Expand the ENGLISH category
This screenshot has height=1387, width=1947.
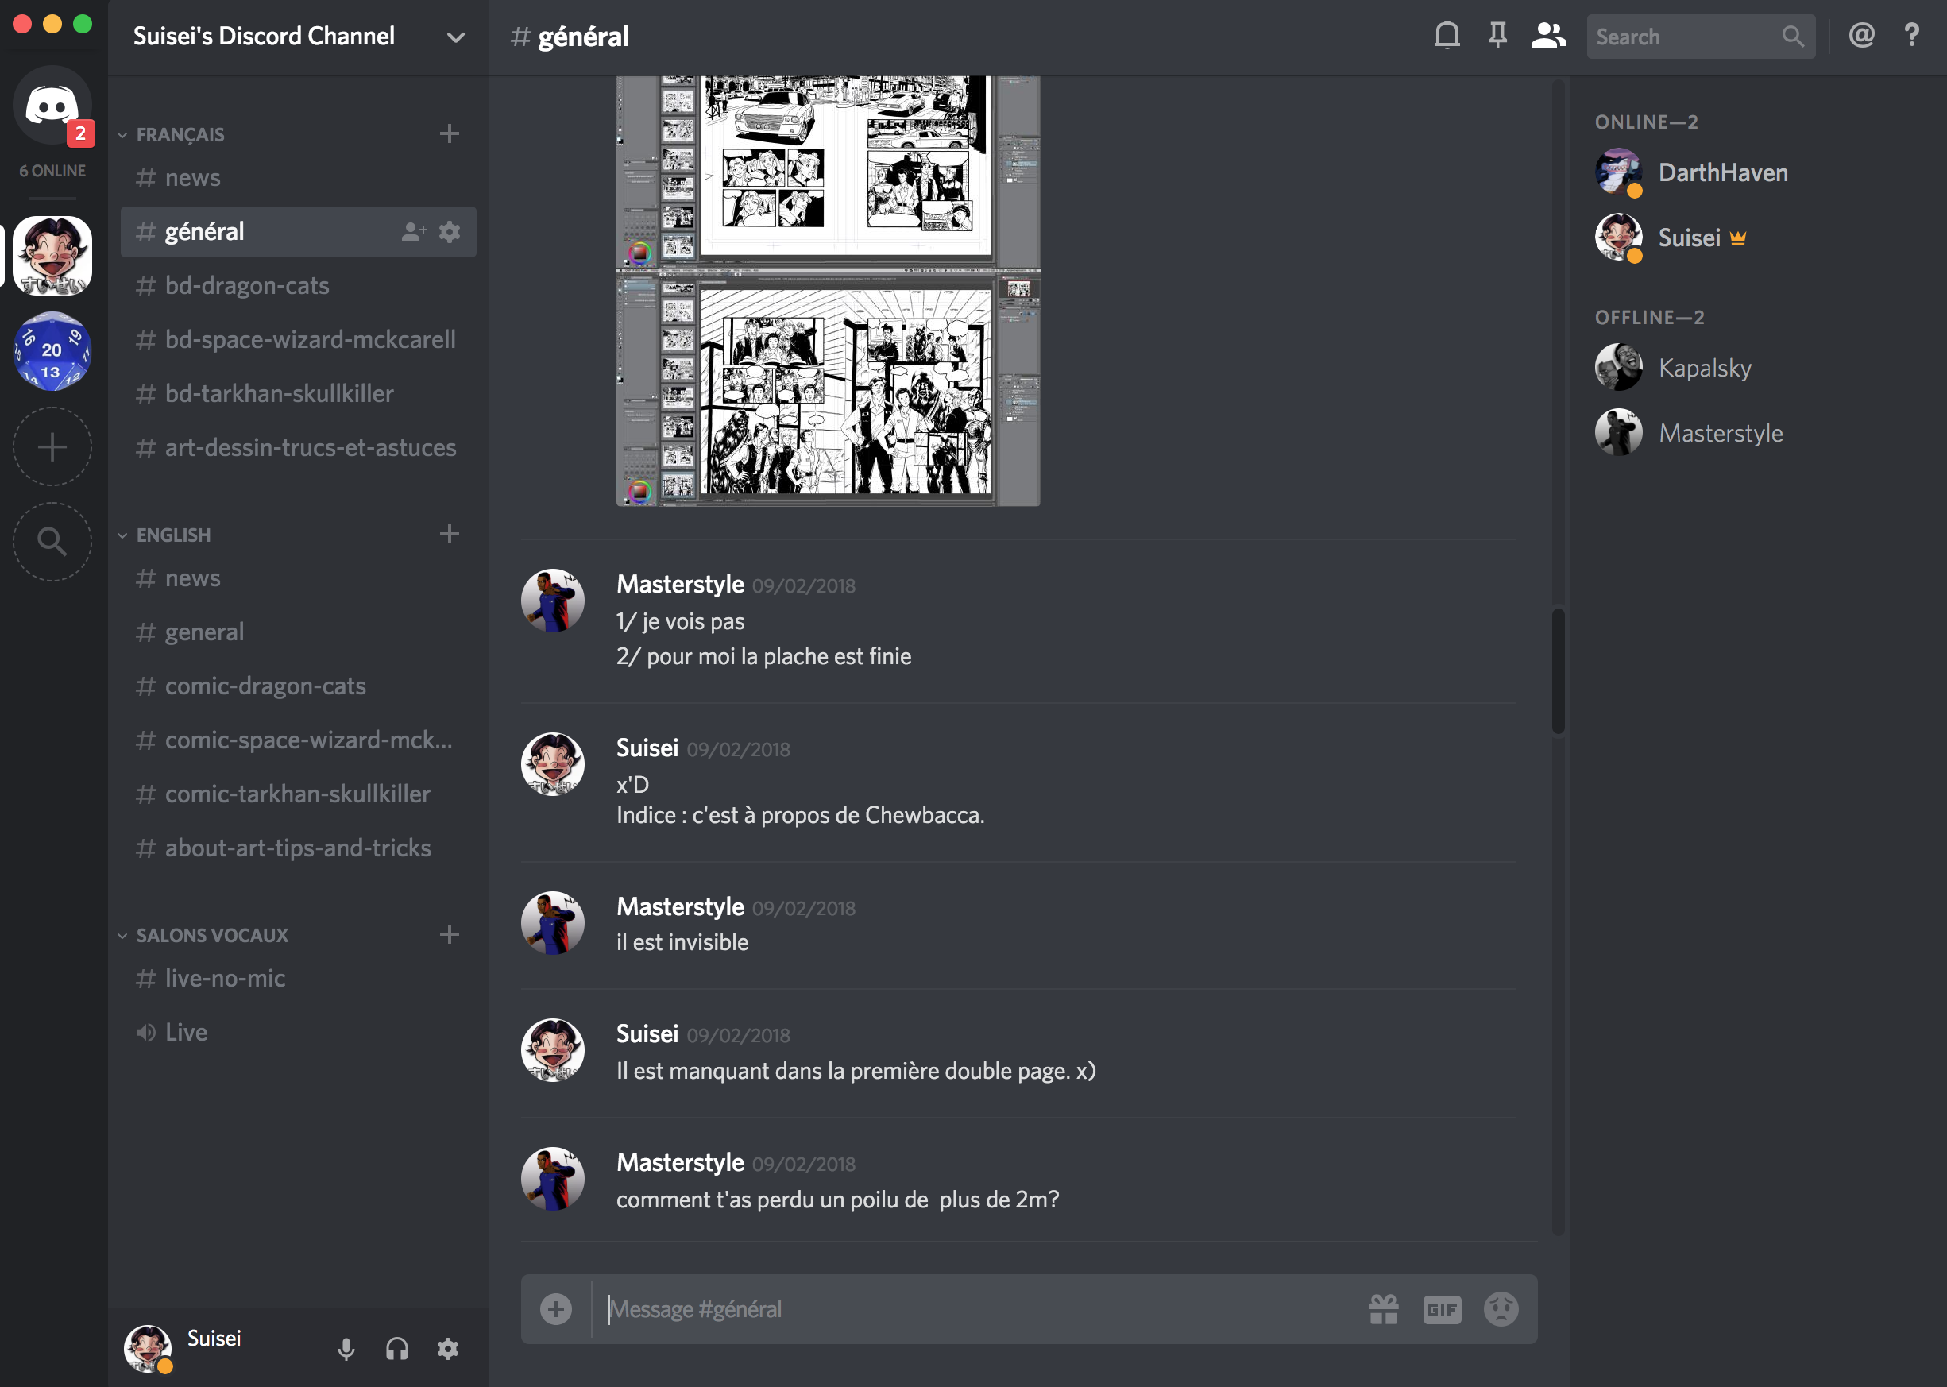point(172,535)
